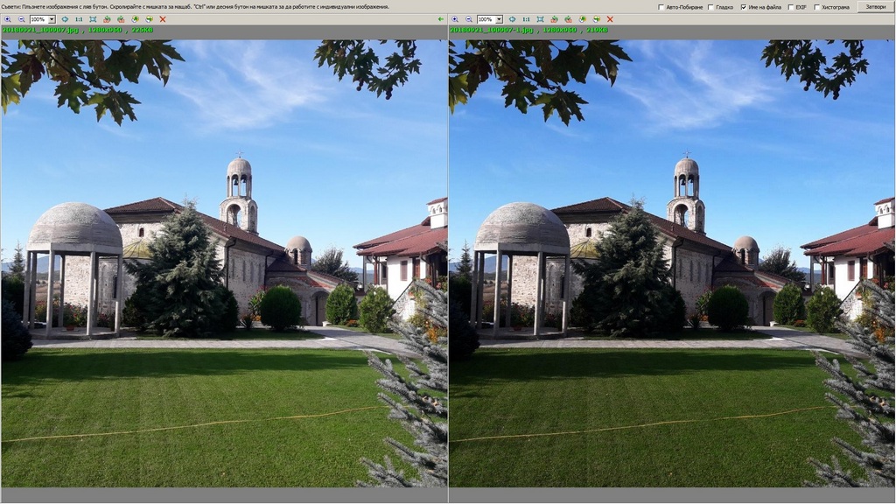The image size is (896, 504).
Task: Click the blue pan/center icon in right pane
Action: tap(512, 19)
